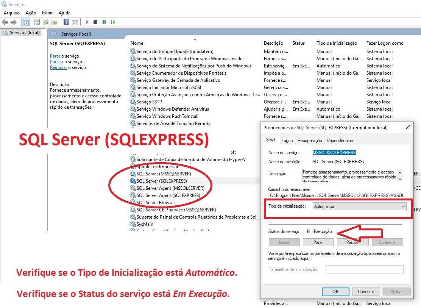The width and height of the screenshot is (421, 308).
Task: Click gear icon of SysMain service
Action: 133,224
